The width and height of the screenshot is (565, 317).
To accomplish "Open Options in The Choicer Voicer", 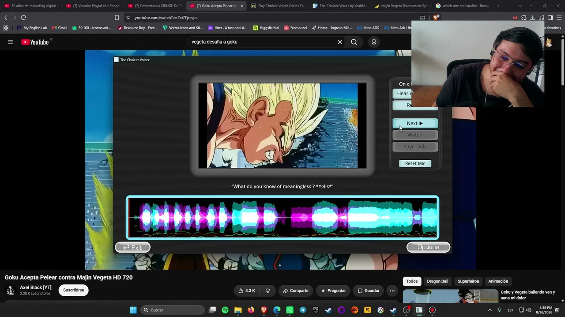I will tap(428, 247).
